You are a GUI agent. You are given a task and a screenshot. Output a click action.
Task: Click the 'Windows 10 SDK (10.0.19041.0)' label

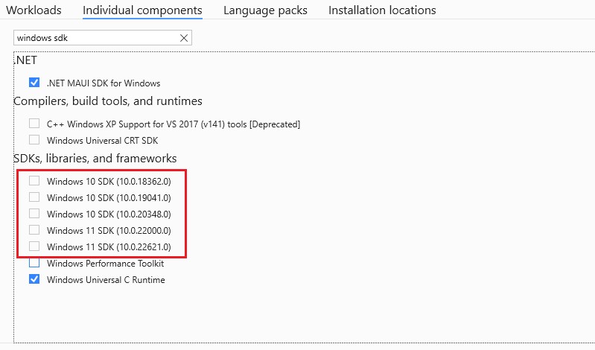point(109,198)
